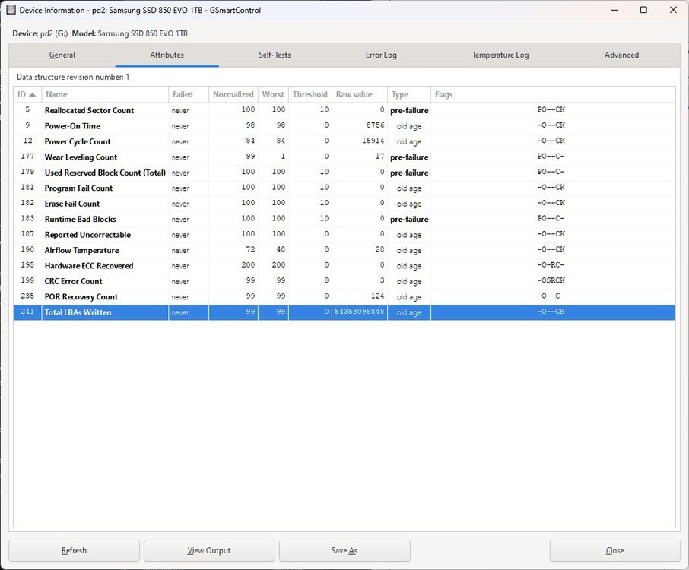The width and height of the screenshot is (689, 570).
Task: Sort by the Flags column header
Action: [553, 94]
